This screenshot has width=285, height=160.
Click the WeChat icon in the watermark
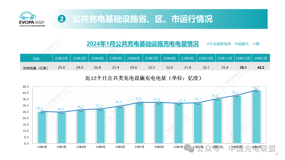coord(190,148)
